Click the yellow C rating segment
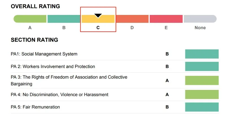 98,20
